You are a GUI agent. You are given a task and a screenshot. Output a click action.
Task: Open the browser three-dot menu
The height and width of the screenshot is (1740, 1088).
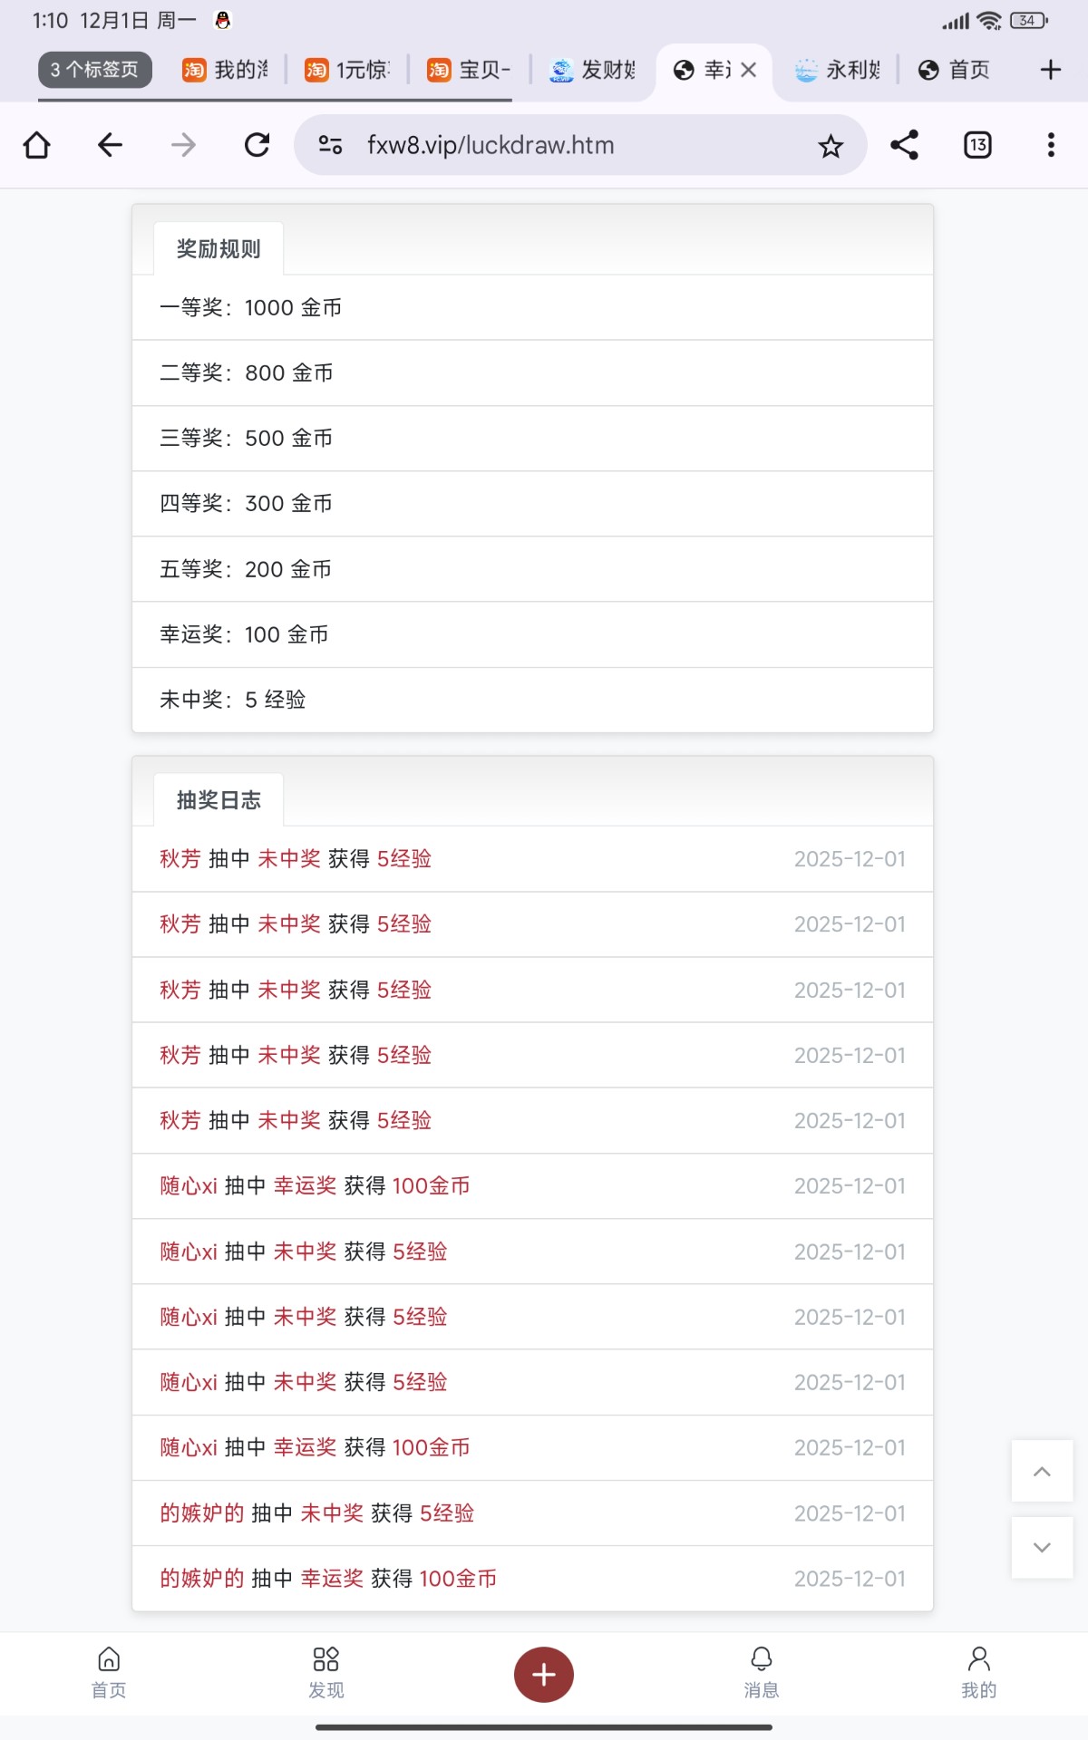point(1051,145)
